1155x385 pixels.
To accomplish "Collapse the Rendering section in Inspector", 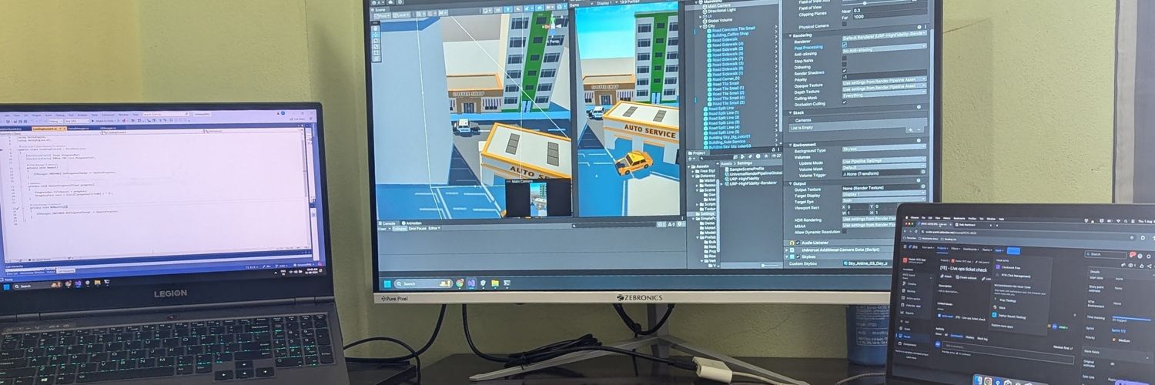I will coord(790,35).
